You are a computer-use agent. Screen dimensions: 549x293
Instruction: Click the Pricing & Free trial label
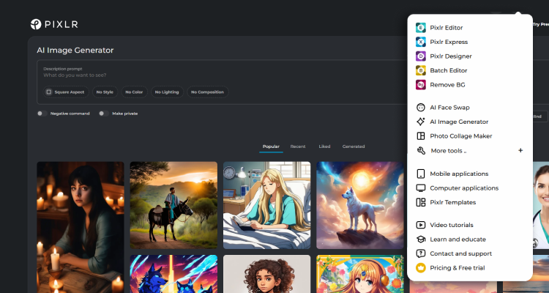point(457,268)
